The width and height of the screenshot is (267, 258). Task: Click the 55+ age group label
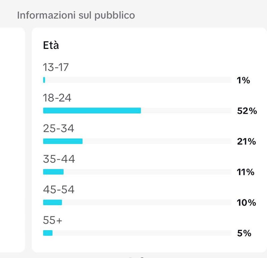[x=53, y=221]
